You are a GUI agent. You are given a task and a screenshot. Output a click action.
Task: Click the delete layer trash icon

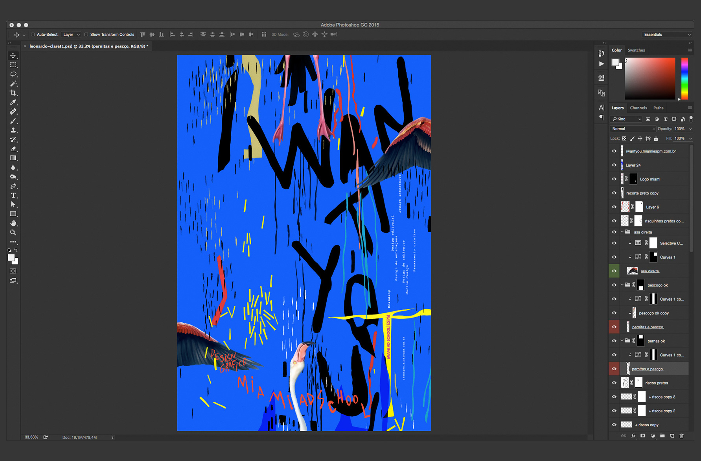(682, 436)
